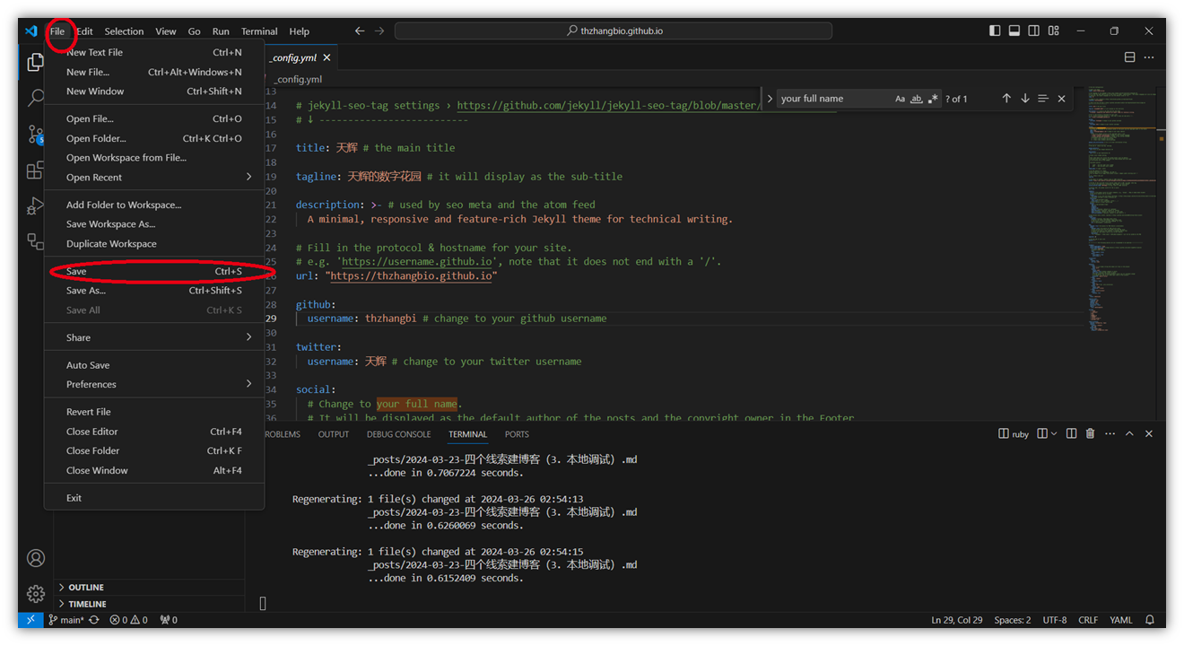
Task: Expand the OUTLINE section
Action: tap(86, 588)
